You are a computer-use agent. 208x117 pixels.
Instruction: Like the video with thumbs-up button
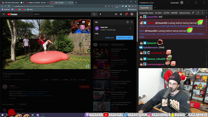coord(45,80)
